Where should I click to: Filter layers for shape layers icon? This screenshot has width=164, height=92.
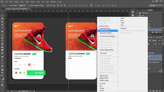pyautogui.click(x=157, y=37)
